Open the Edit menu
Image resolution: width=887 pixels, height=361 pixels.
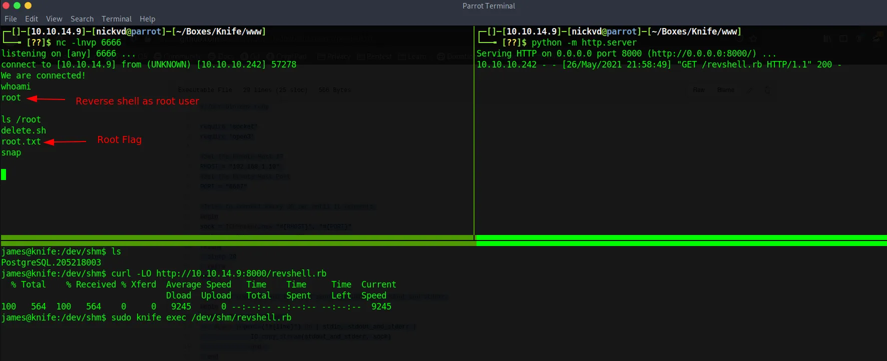[x=32, y=19]
